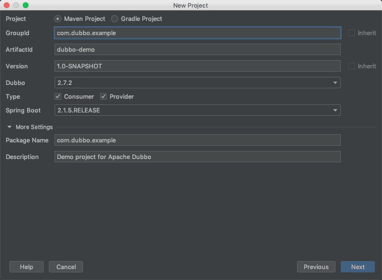
Task: Click the GroupId text field
Action: tap(197, 33)
